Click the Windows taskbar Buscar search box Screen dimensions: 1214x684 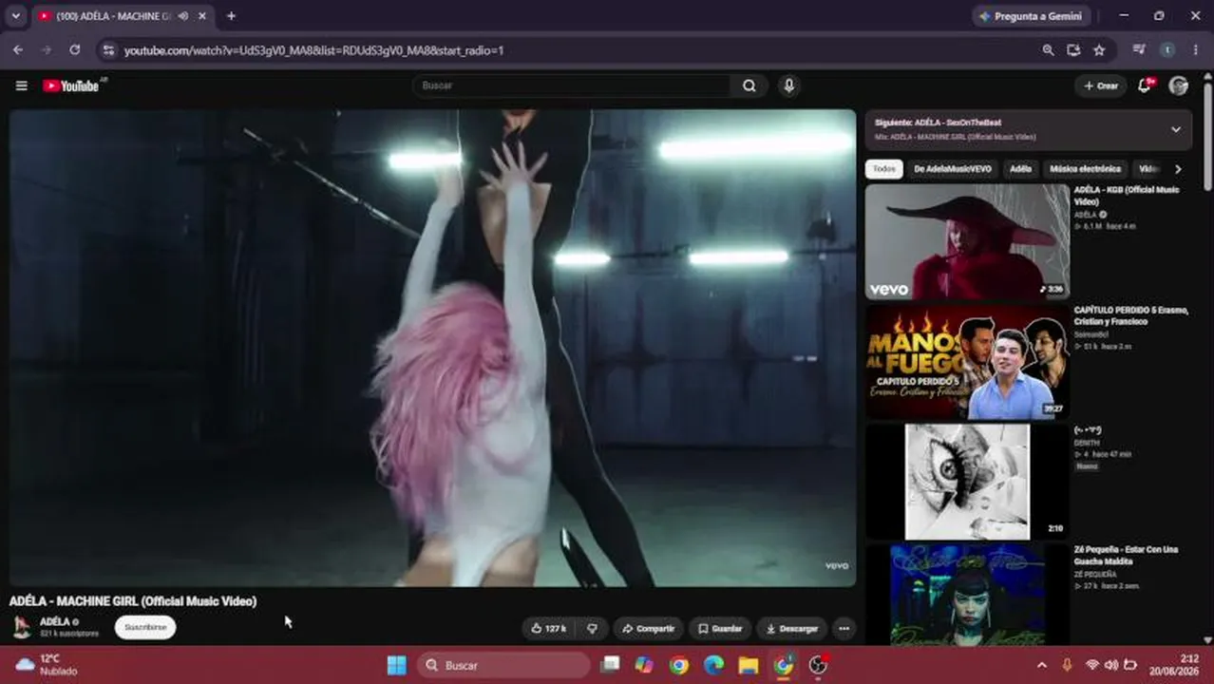[x=503, y=665]
